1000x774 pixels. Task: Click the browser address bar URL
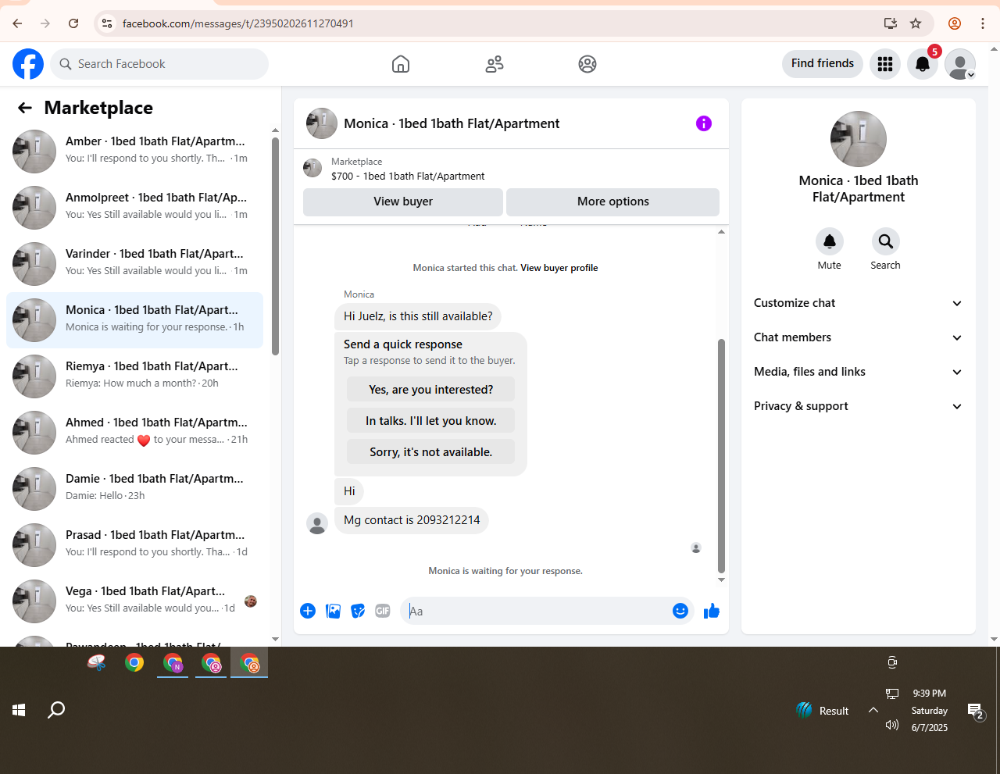pyautogui.click(x=238, y=23)
